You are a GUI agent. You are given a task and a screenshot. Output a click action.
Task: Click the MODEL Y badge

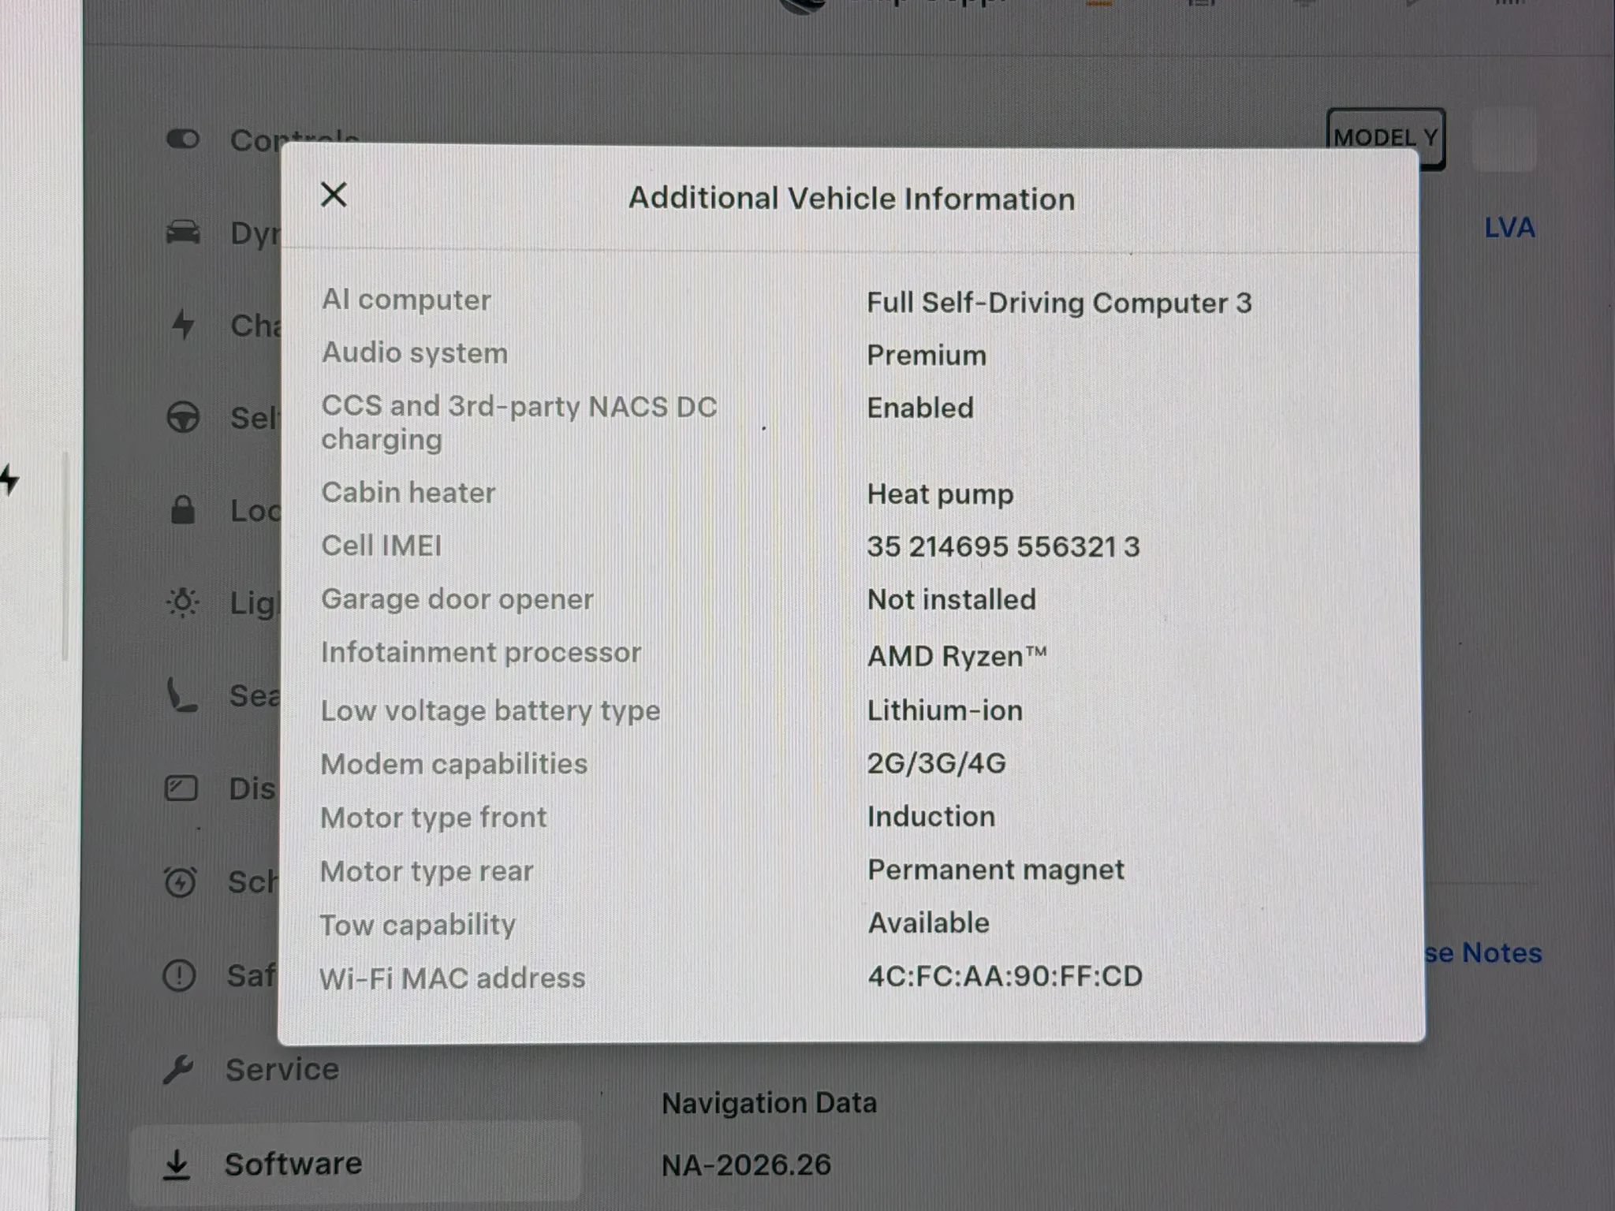click(x=1386, y=138)
